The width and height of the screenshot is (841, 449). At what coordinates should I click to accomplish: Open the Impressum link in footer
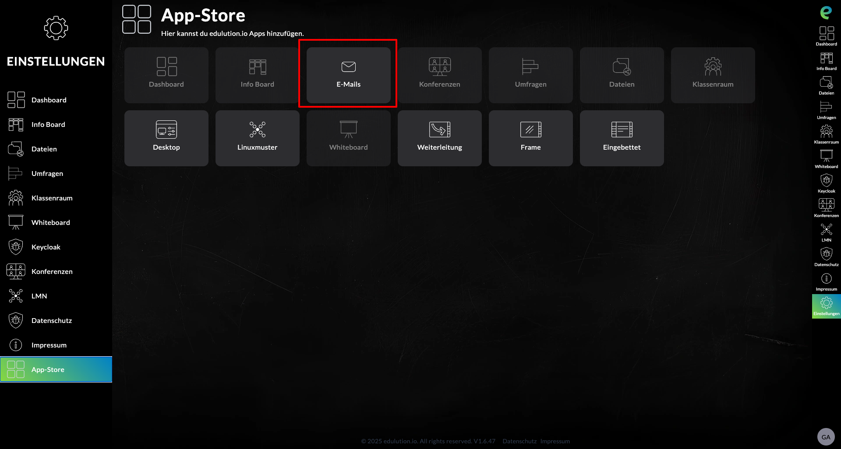555,441
